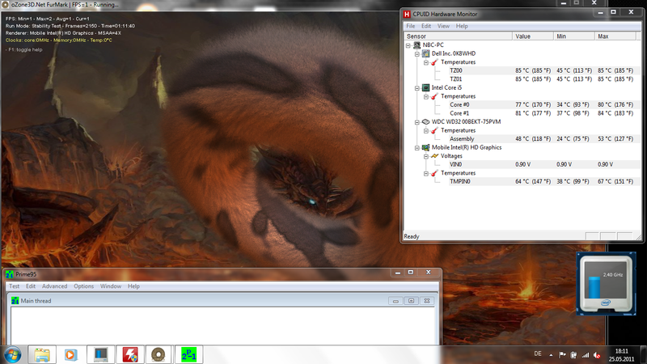Click the Intel Core i5 processor icon
The height and width of the screenshot is (364, 647).
pos(425,87)
